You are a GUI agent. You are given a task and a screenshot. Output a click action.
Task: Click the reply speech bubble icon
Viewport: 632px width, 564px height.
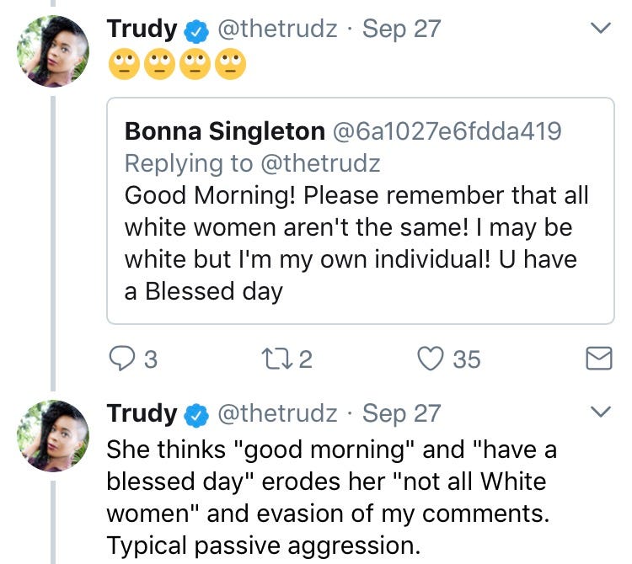(122, 359)
